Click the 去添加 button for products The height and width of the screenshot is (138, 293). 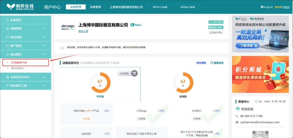(86, 119)
